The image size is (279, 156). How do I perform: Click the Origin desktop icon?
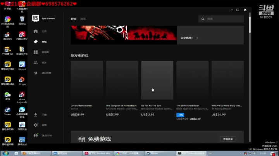[x=22, y=80]
